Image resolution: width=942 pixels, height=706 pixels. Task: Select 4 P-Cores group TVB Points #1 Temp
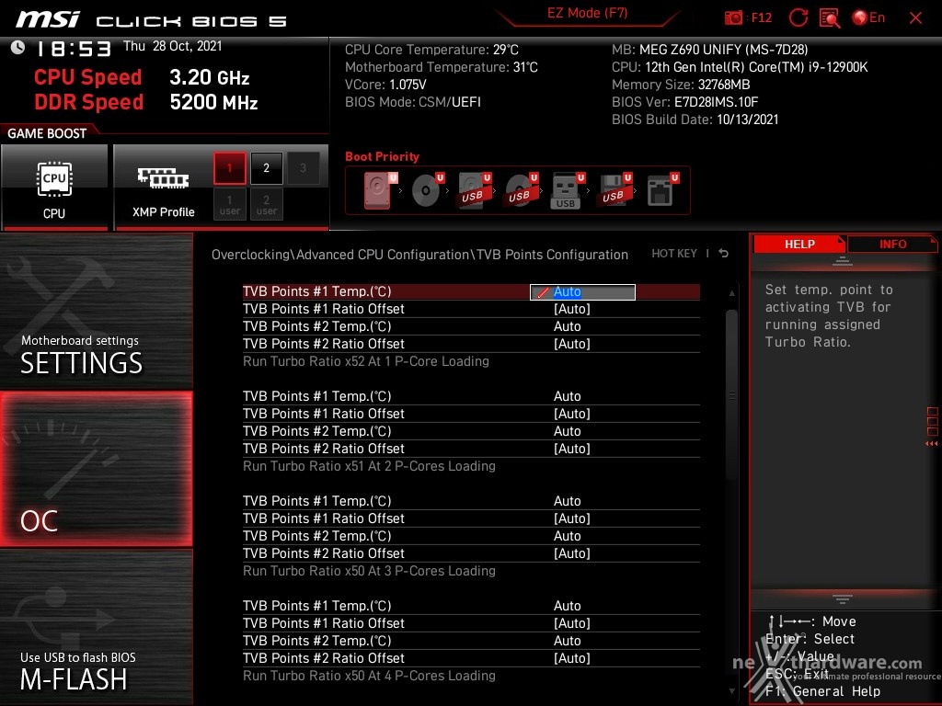click(x=567, y=606)
